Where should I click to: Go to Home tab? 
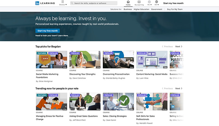(x=128, y=3)
